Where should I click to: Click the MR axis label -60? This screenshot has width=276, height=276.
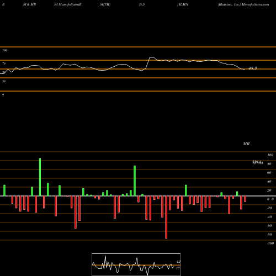click(269, 226)
